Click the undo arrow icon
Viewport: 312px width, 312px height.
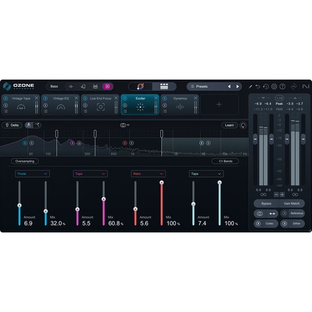click(x=258, y=86)
